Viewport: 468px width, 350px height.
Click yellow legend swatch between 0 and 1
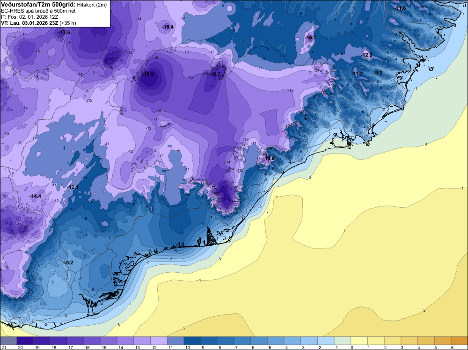(359, 340)
